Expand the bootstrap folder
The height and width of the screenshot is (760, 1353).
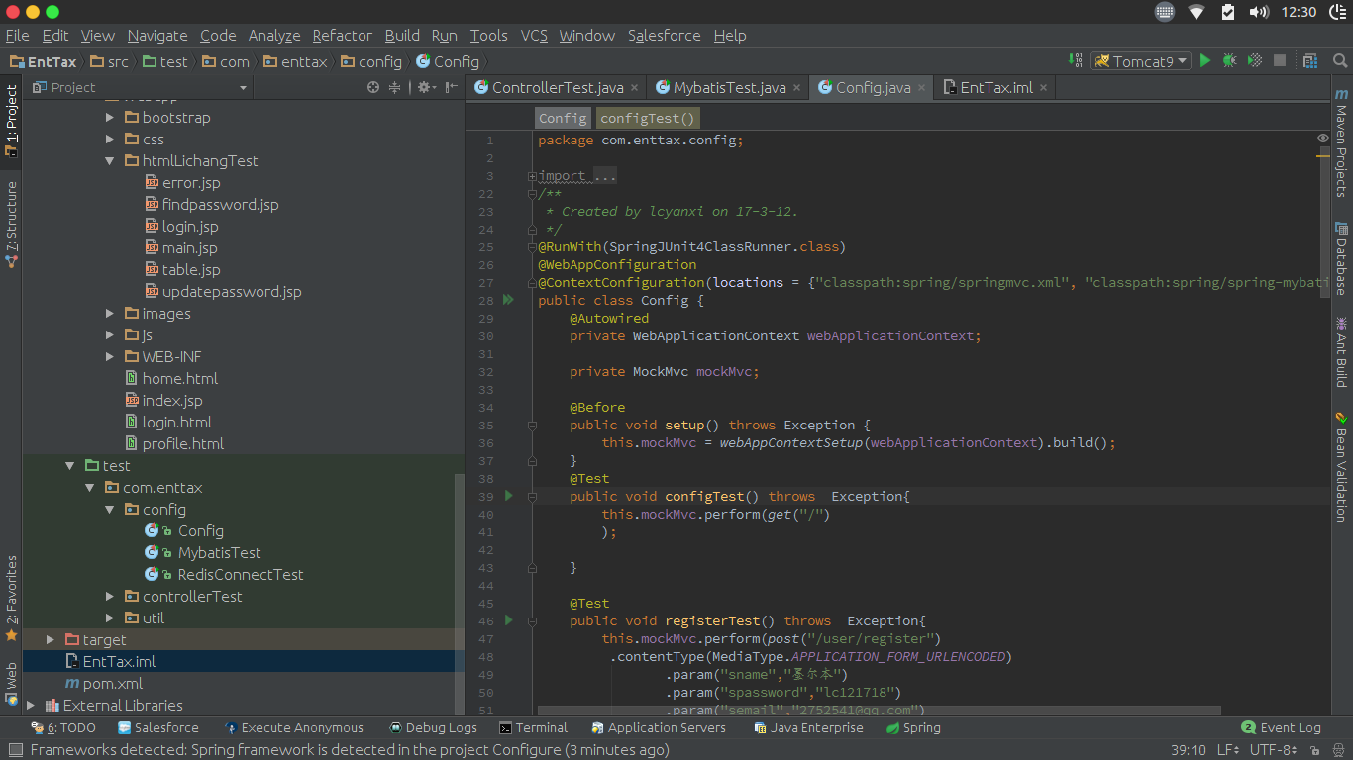coord(110,117)
